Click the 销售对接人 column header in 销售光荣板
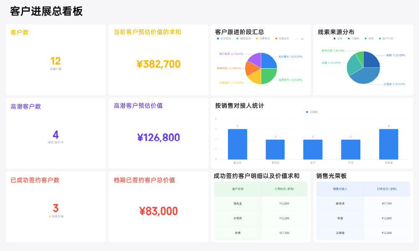The width and height of the screenshot is (419, 251). click(340, 189)
